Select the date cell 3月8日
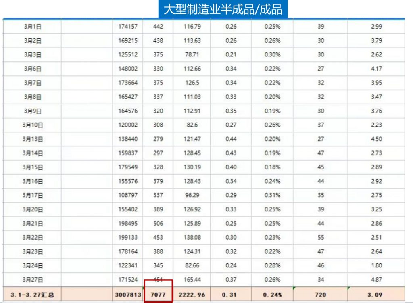Image resolution: width=413 pixels, height=303 pixels. 33,97
